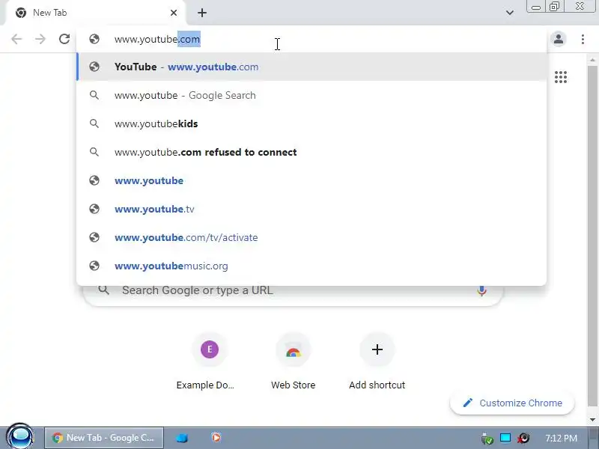Pick 'www.youtube.com refused to connect' suggestion

coord(311,152)
